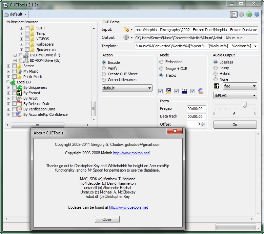
Task: Click the gear icon next to Output
Action: point(126,37)
